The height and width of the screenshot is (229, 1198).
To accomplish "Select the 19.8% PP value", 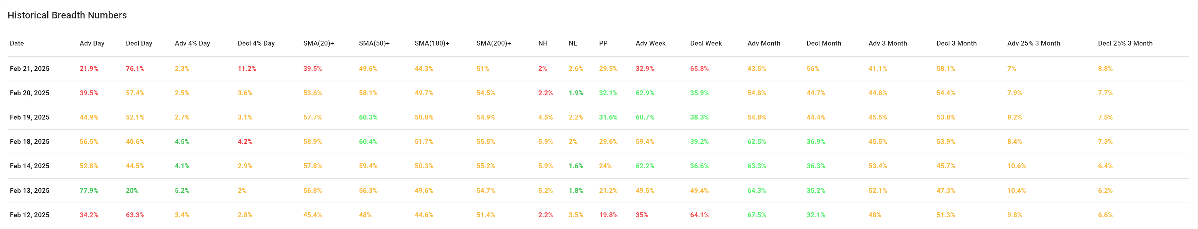I will [x=608, y=215].
